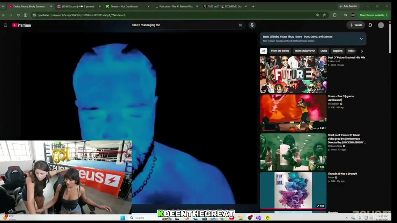
Task: Open Chrome zoom magnifier icon
Action: pos(318,15)
